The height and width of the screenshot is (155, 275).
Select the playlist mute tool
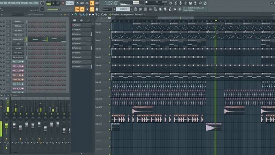pos(90,15)
